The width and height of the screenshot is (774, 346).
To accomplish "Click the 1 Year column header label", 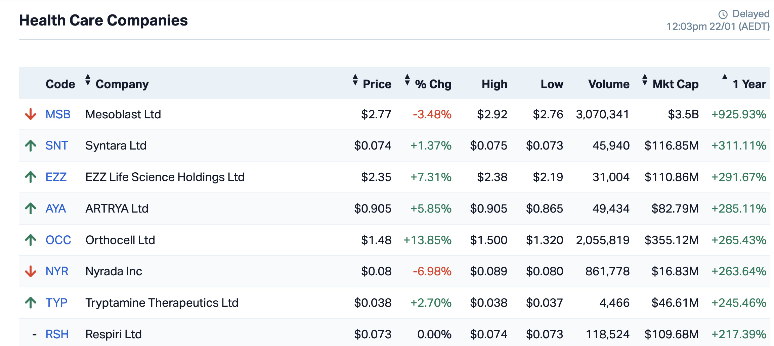I will pos(749,84).
